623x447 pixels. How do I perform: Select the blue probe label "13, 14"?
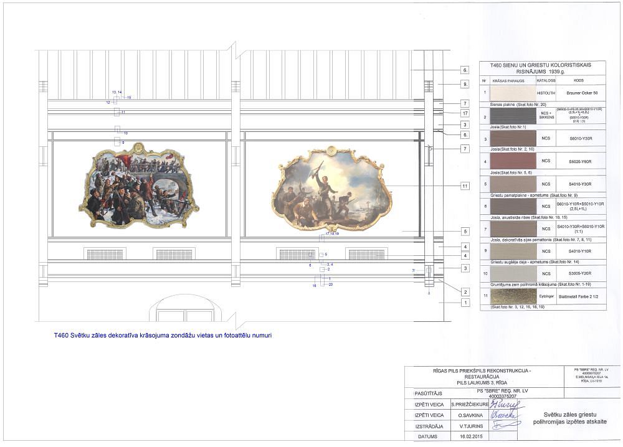117,92
